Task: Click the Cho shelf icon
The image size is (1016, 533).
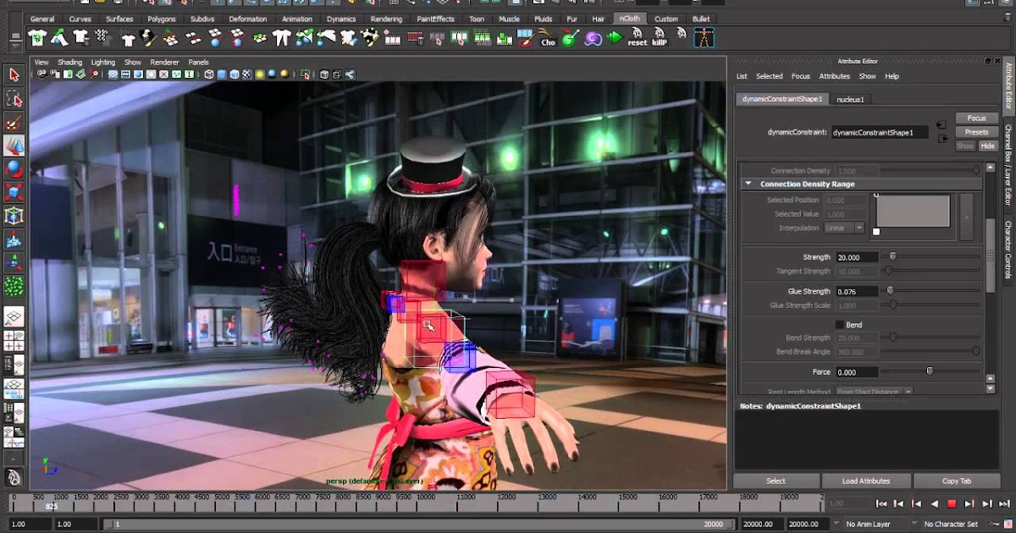Action: 548,37
